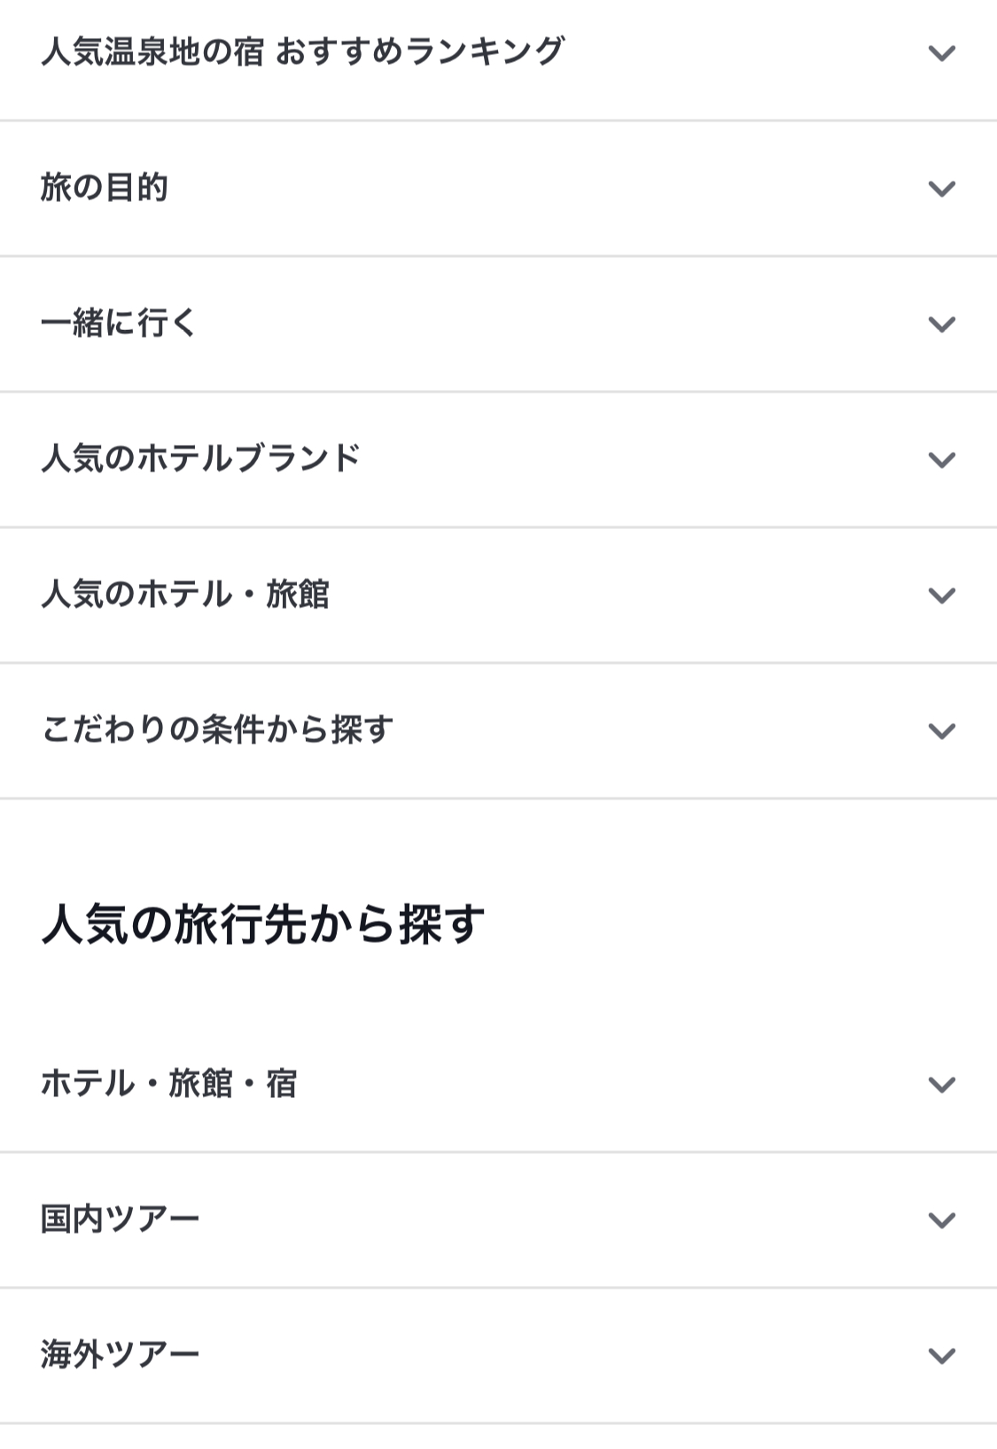The width and height of the screenshot is (997, 1449).
Task: Tap the 人気のホテル・旅館 chevron icon
Action: pos(940,596)
